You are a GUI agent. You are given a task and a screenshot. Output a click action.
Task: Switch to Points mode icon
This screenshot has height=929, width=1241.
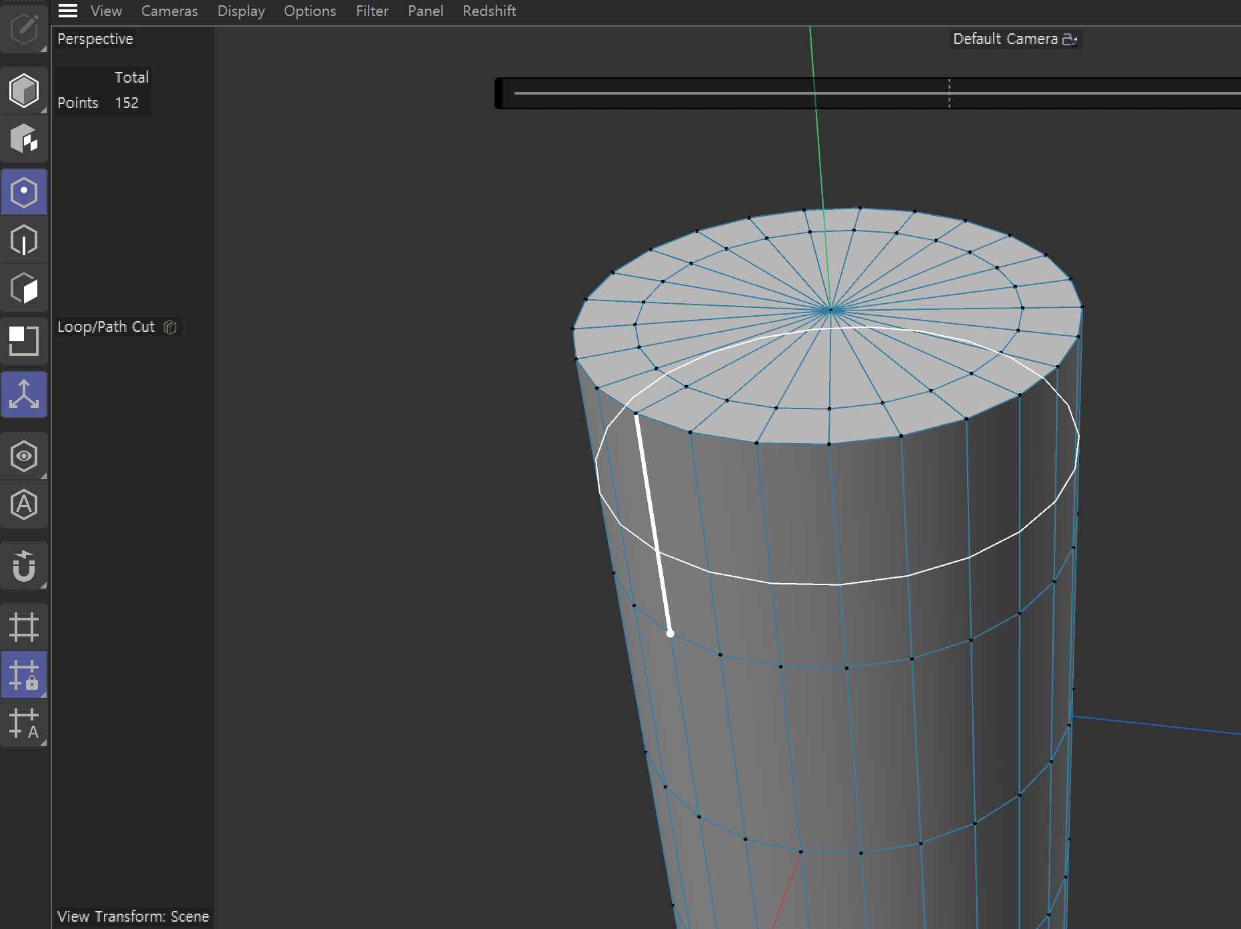pos(24,193)
